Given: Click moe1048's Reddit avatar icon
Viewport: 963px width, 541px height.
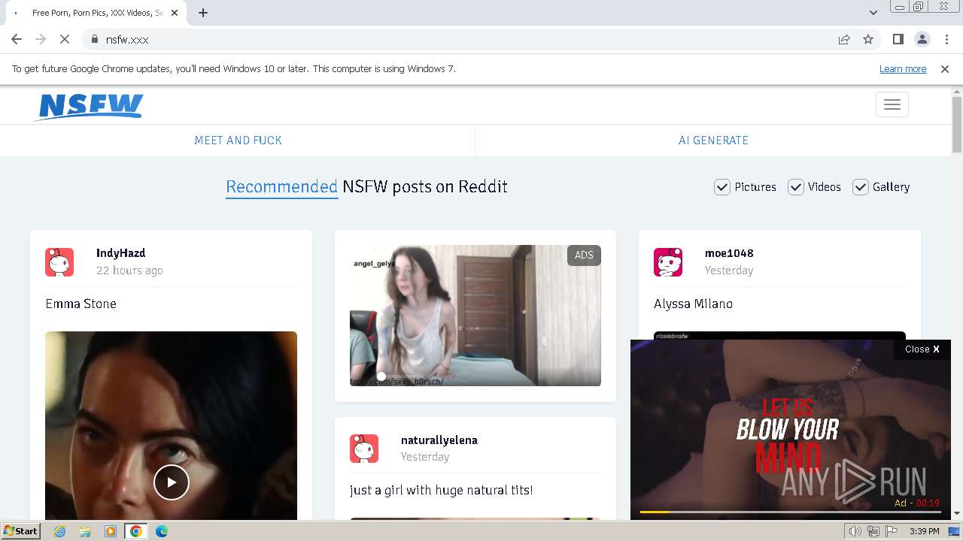Looking at the screenshot, I should (668, 262).
